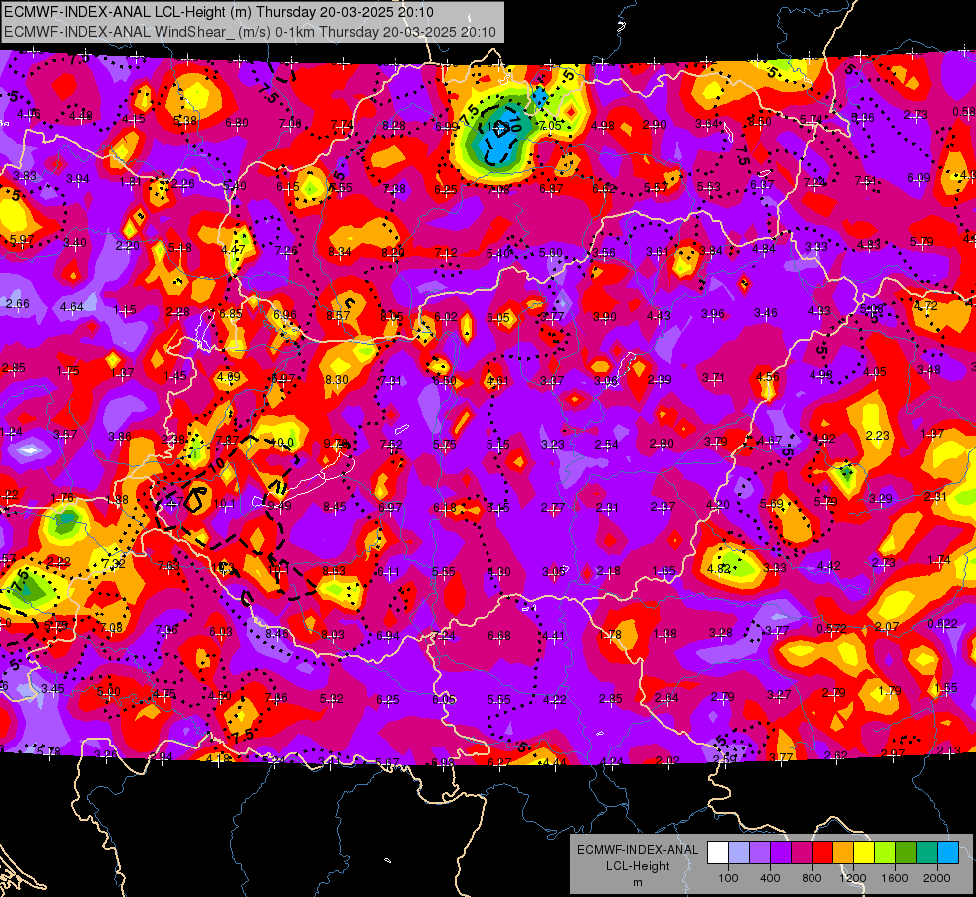Screen dimensions: 976x897
Task: Click the 6.09 grid point value
Action: pyautogui.click(x=919, y=178)
